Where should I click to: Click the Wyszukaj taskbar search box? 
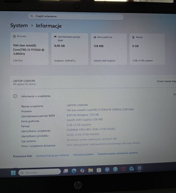pos(39,172)
